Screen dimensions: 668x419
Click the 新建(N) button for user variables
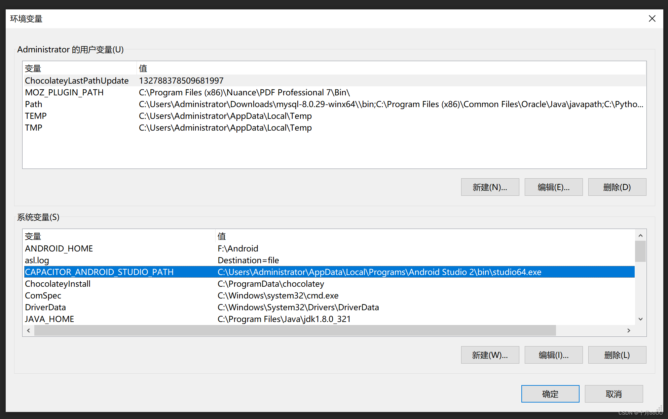[x=490, y=187]
